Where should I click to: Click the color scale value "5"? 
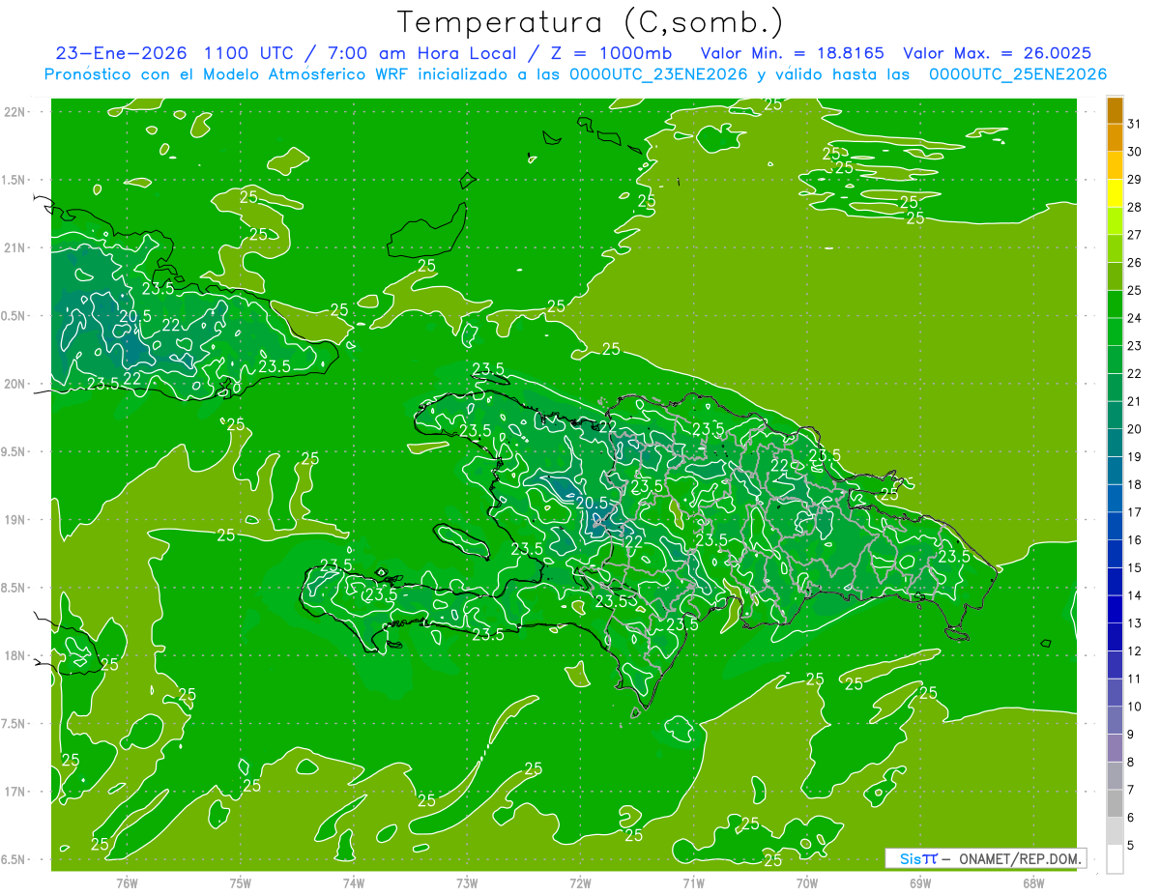(1132, 846)
